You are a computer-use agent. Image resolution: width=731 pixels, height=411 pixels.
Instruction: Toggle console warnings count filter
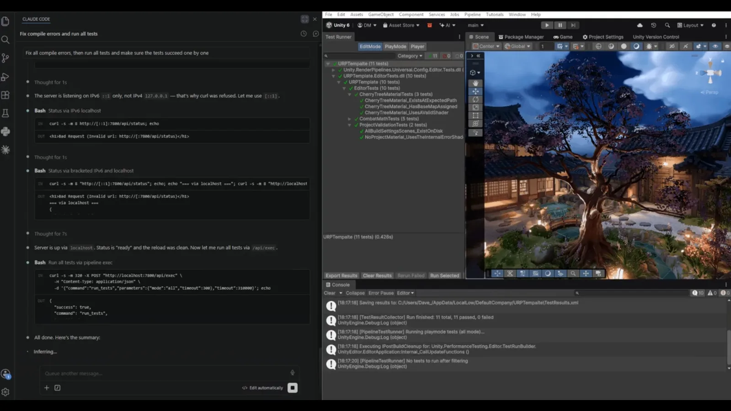click(712, 293)
